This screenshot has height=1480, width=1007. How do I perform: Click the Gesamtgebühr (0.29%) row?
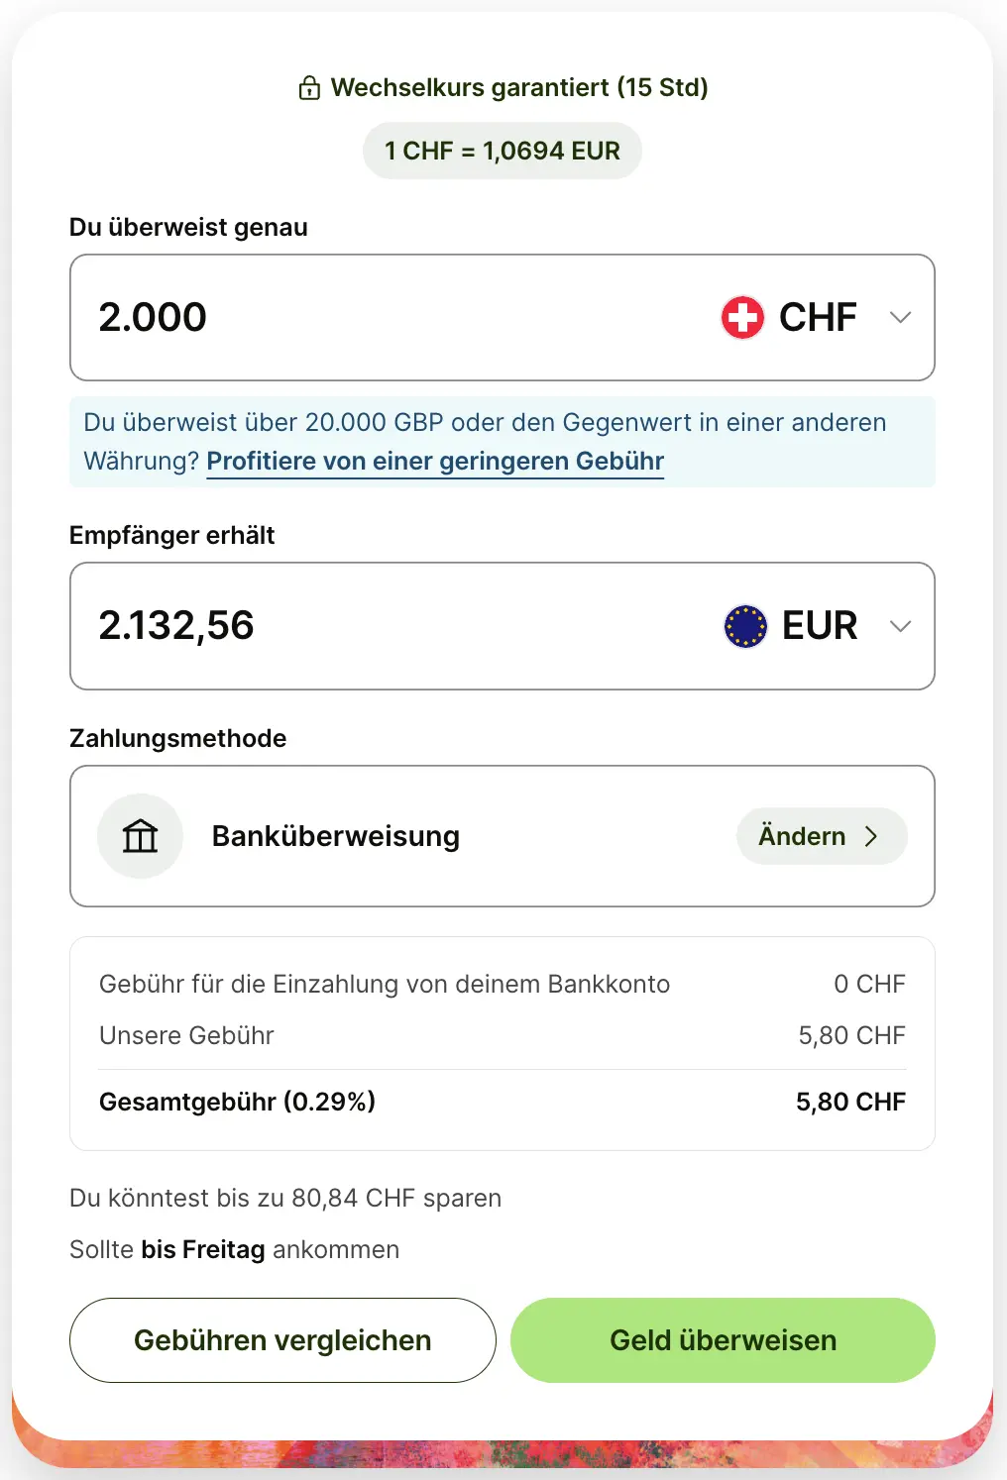[503, 1102]
